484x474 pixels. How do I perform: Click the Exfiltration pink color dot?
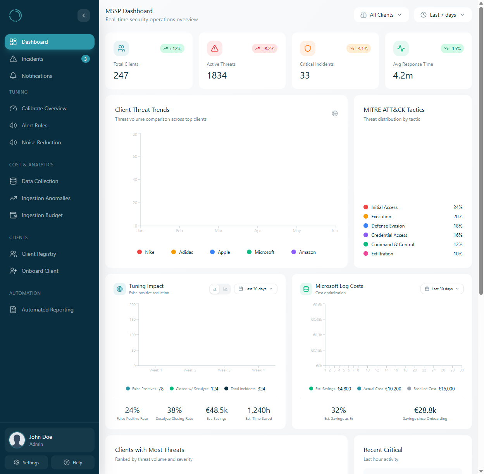366,253
